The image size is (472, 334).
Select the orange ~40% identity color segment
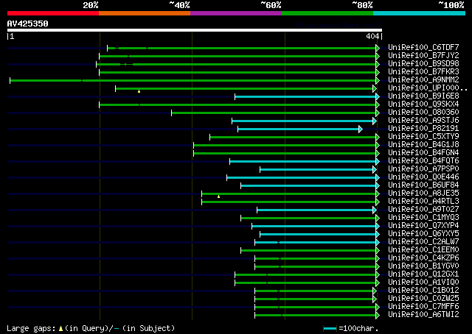[145, 13]
